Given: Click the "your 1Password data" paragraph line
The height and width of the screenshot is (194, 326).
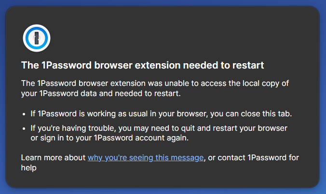Looking at the screenshot, I should click(x=101, y=93).
